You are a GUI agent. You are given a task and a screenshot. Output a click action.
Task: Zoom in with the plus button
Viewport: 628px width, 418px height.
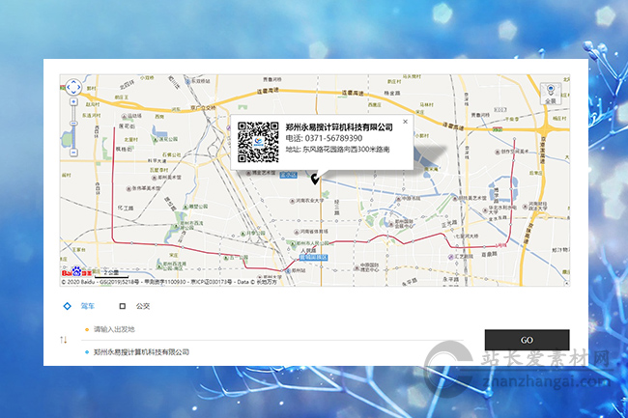[x=73, y=102]
